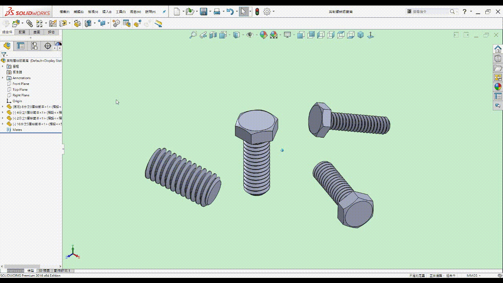
Task: Click the Zoom to Fit magnifier icon
Action: point(193,35)
